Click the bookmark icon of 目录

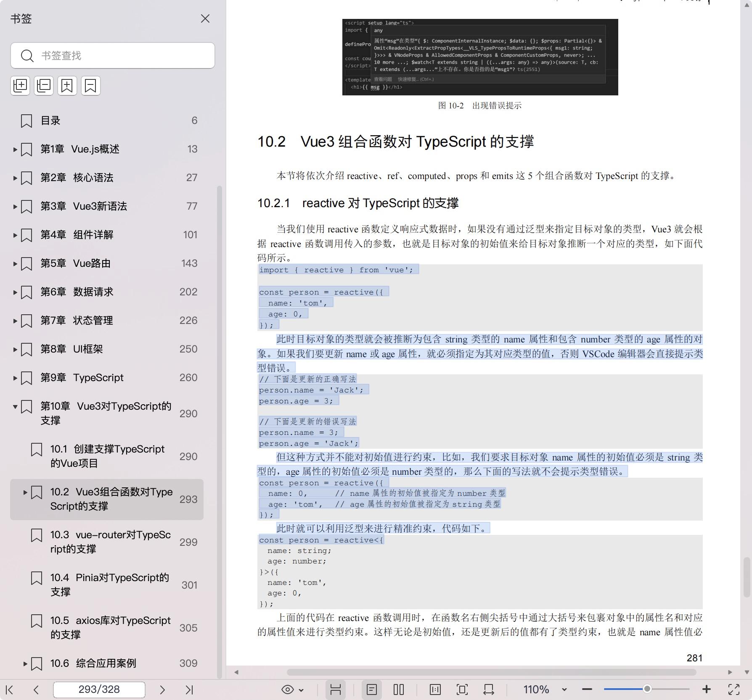[x=26, y=121]
